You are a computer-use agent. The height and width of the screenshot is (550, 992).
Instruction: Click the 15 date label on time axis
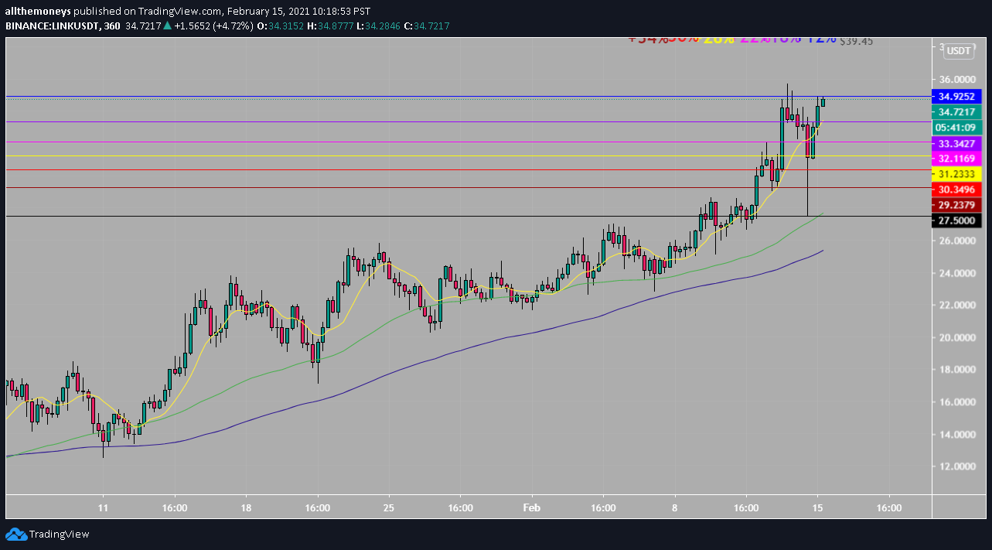coord(817,508)
